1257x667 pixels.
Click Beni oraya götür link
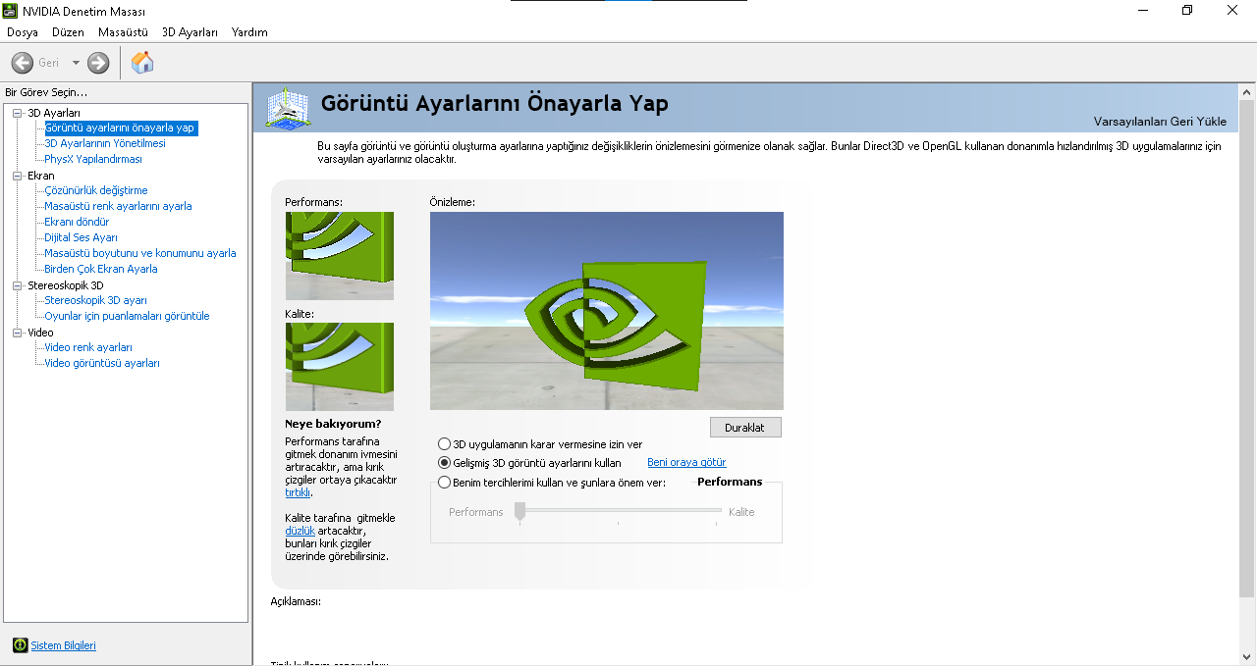(x=686, y=463)
